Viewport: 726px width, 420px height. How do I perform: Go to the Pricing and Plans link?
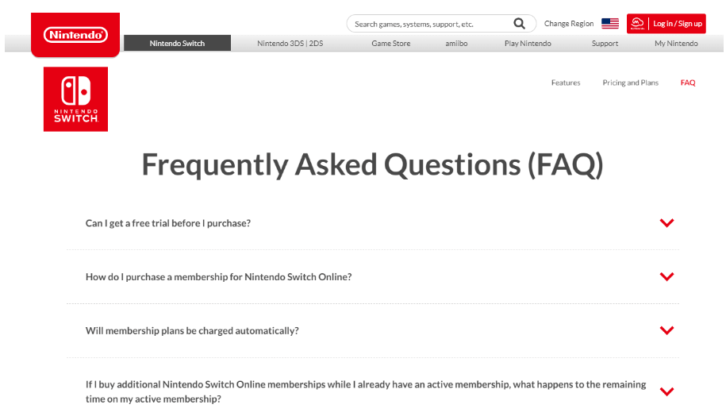click(x=630, y=83)
